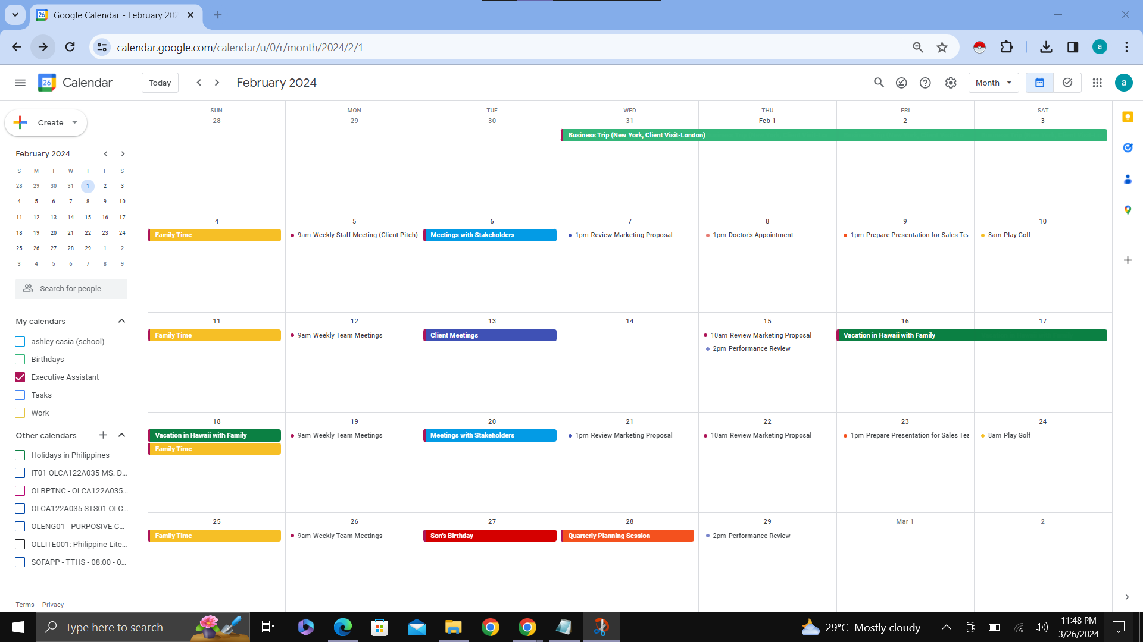This screenshot has height=642, width=1143.
Task: Uncheck the Executive Assistant calendar
Action: [20, 377]
